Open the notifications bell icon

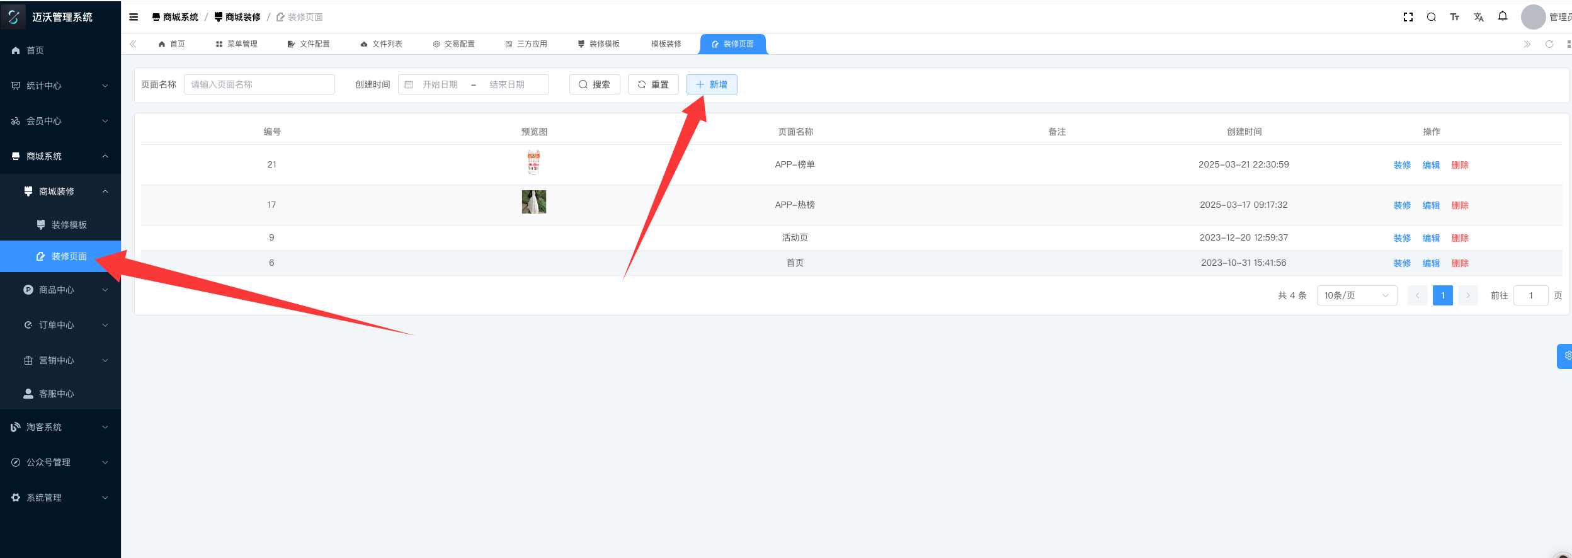click(1503, 16)
